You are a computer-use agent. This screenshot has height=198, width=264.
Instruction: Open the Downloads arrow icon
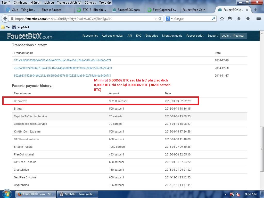point(238,19)
